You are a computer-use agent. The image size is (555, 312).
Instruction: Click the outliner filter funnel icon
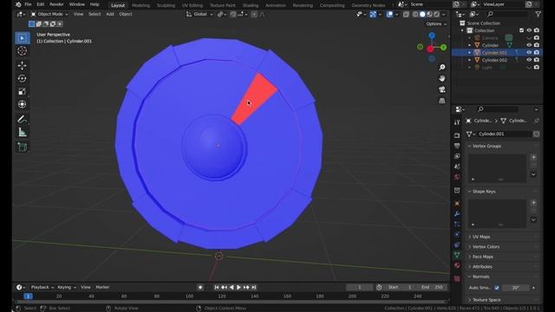point(538,14)
